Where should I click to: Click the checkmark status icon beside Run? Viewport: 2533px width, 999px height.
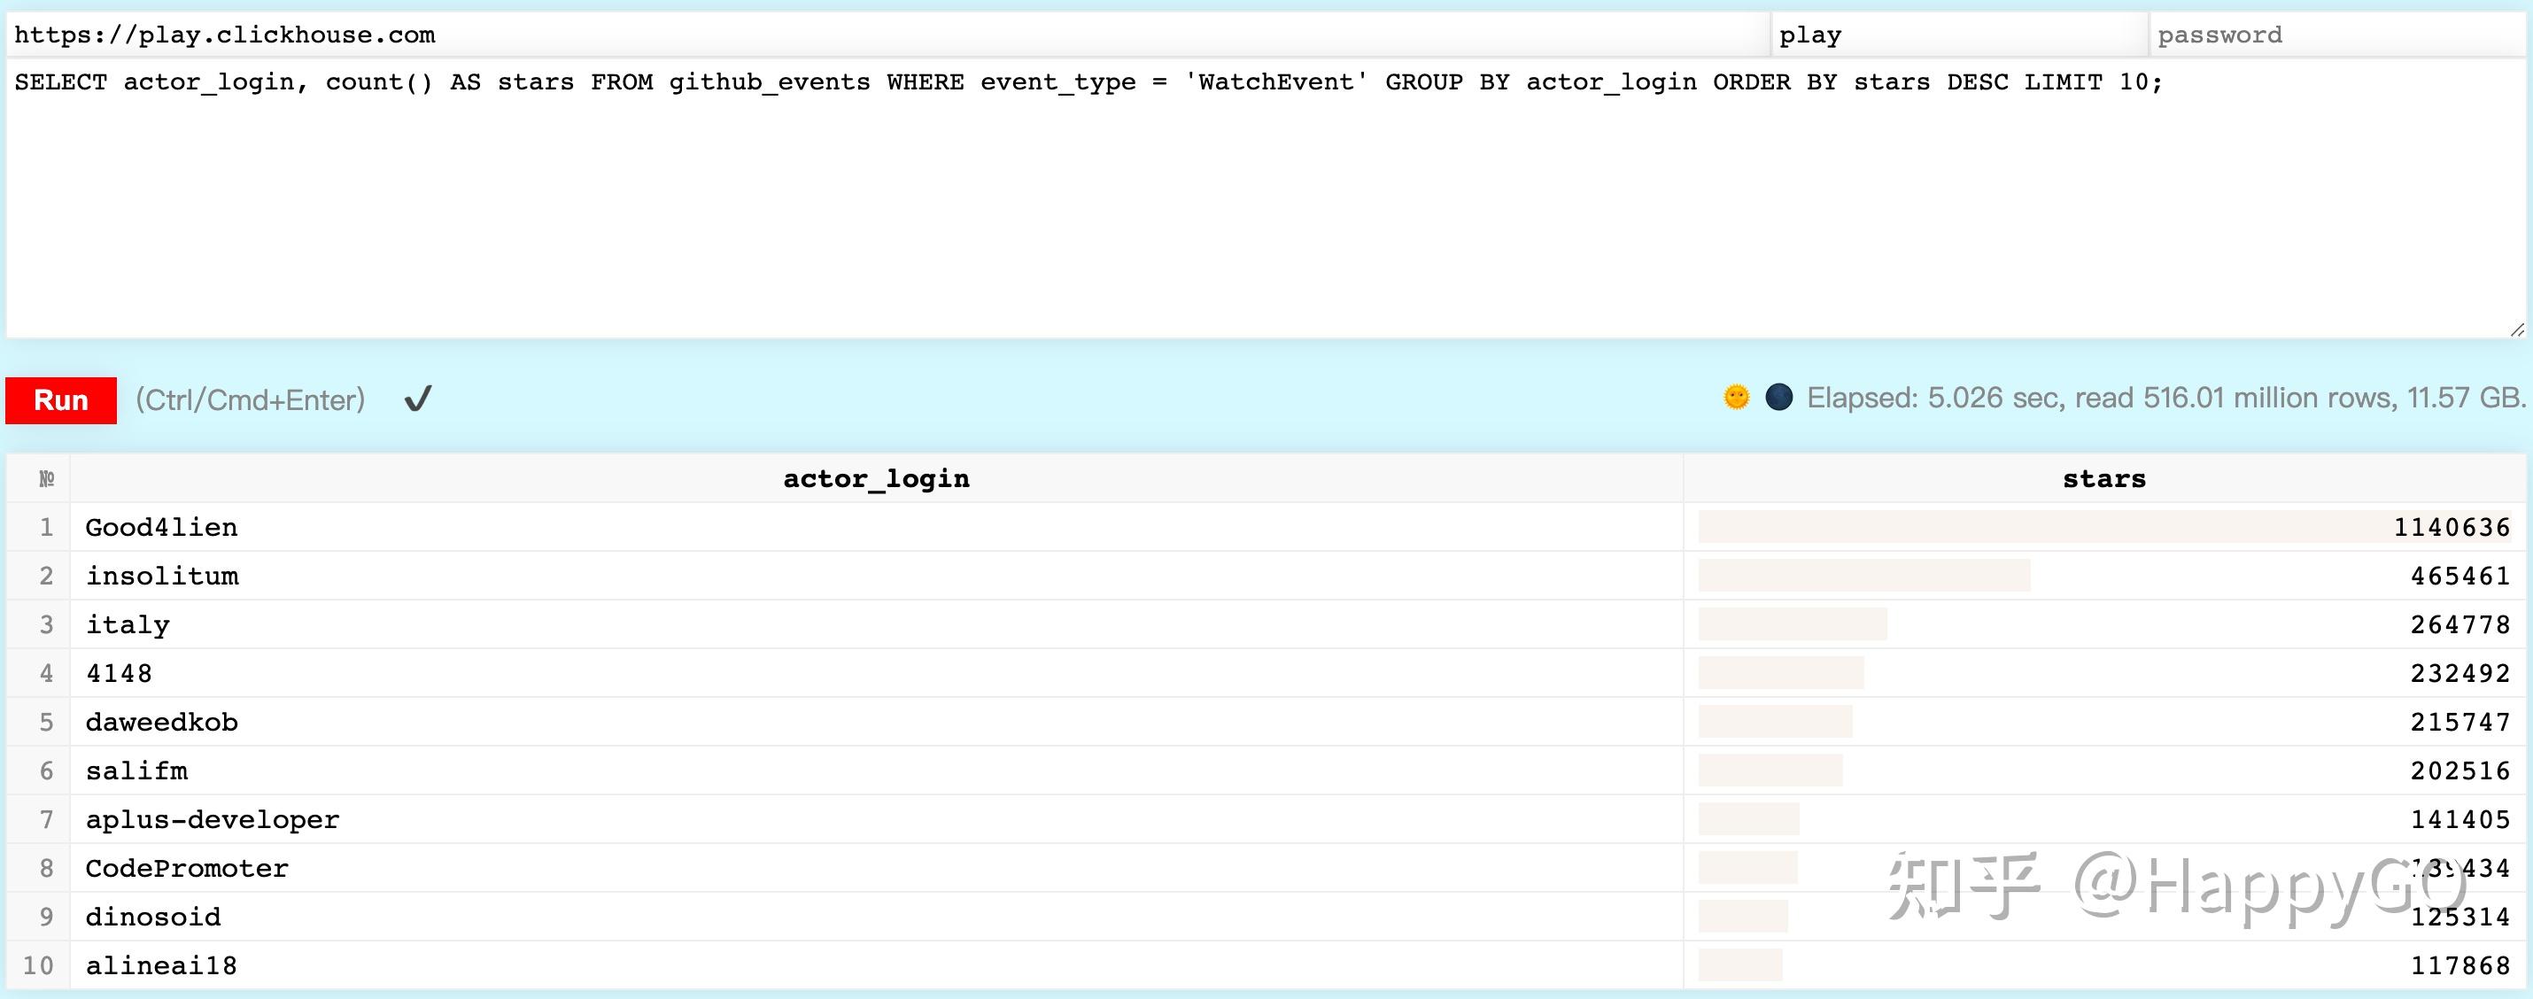pos(417,399)
